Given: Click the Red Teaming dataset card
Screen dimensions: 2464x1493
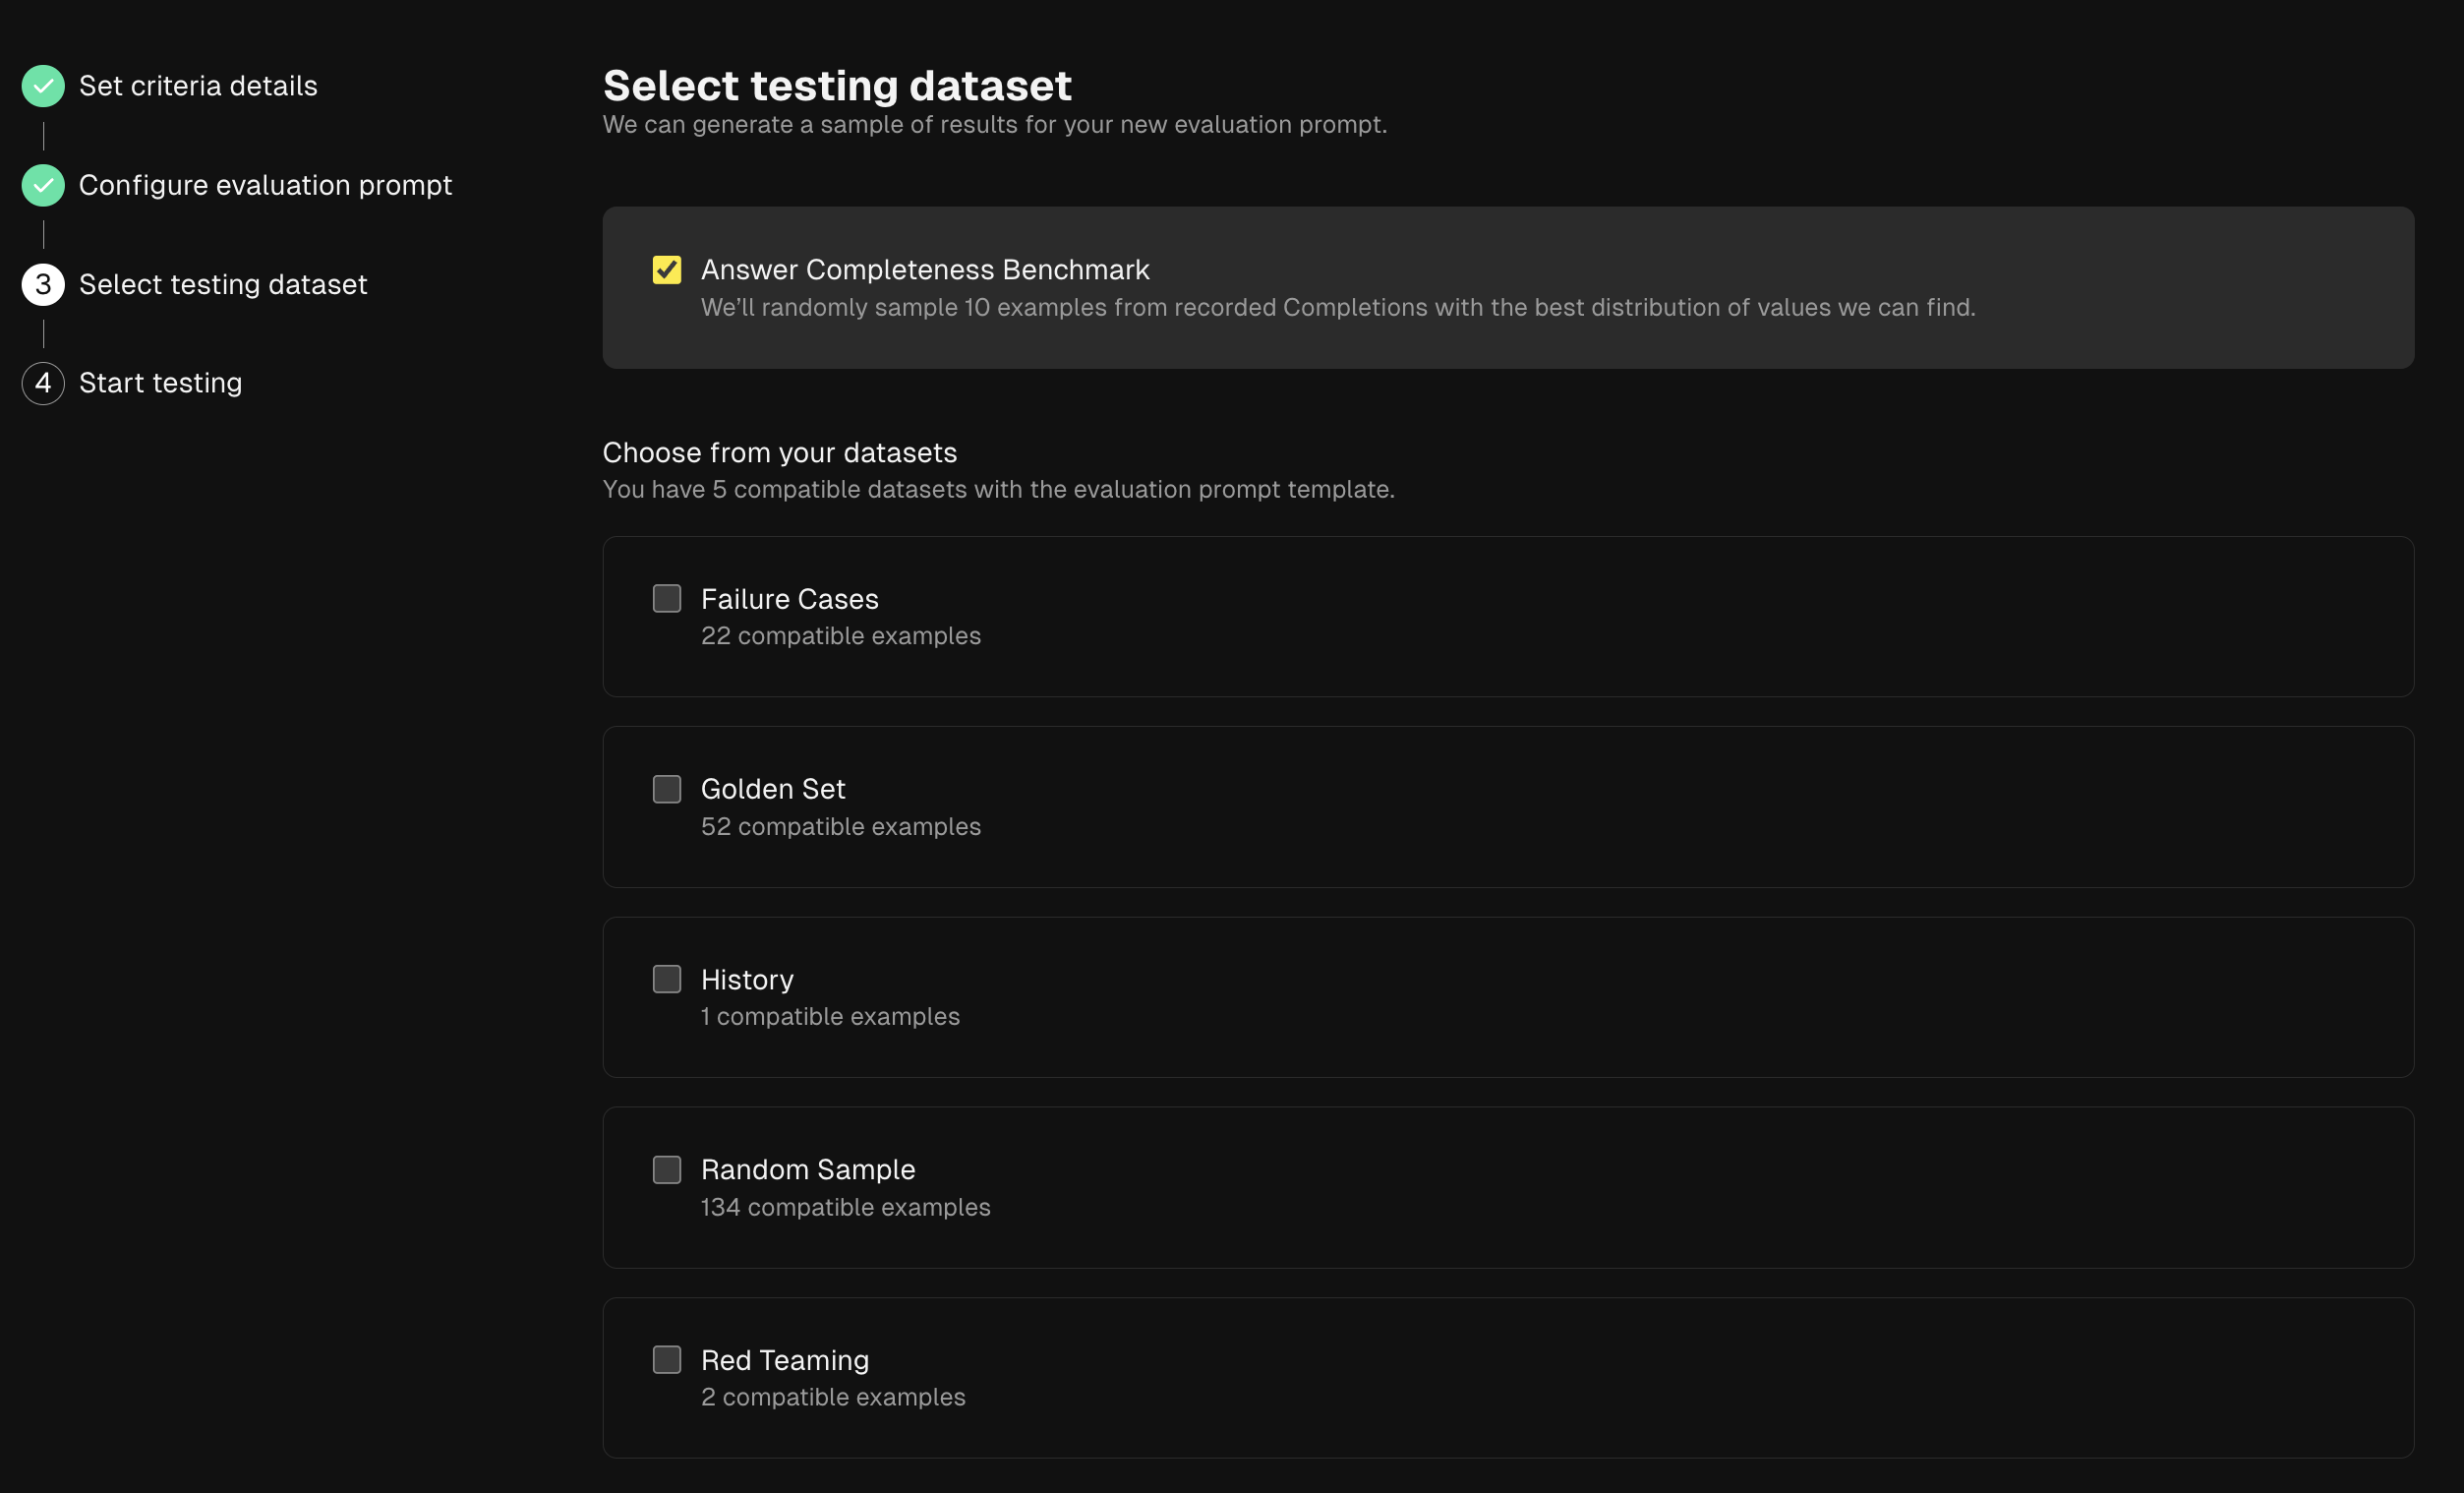Looking at the screenshot, I should tap(1507, 1378).
